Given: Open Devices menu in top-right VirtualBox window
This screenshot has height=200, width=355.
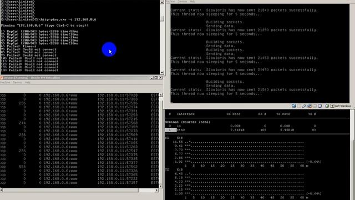Looking at the screenshot, I should (x=182, y=1).
